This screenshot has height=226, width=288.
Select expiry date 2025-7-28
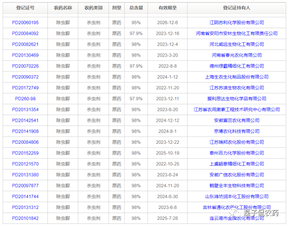(167, 218)
